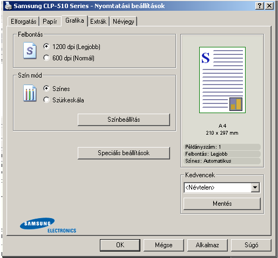Switch to the Elforgatás tab

tap(23, 22)
